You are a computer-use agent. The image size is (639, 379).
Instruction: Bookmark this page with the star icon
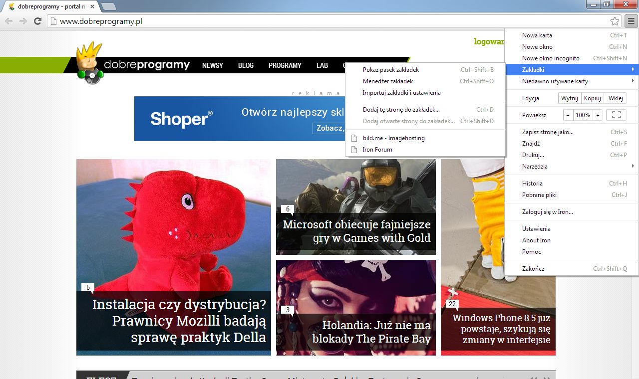point(615,21)
